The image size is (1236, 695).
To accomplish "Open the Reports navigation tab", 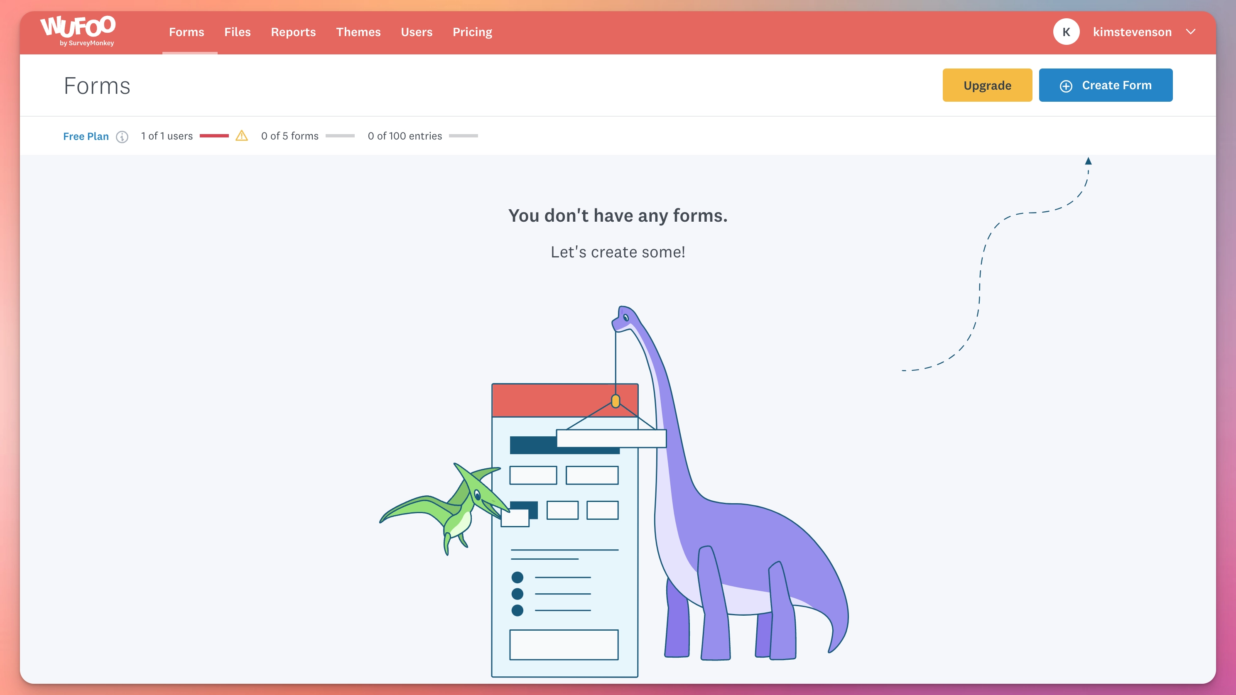I will click(293, 32).
